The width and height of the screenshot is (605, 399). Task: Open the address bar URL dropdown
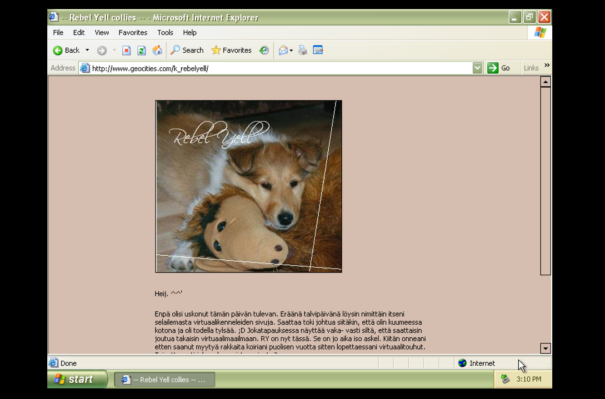point(477,68)
